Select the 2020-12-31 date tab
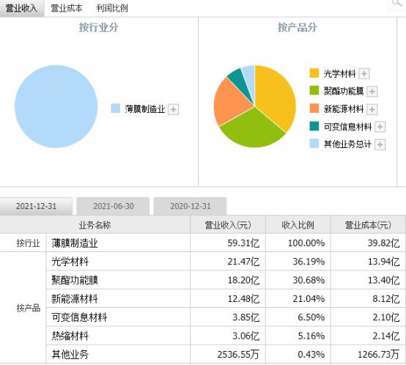 190,206
